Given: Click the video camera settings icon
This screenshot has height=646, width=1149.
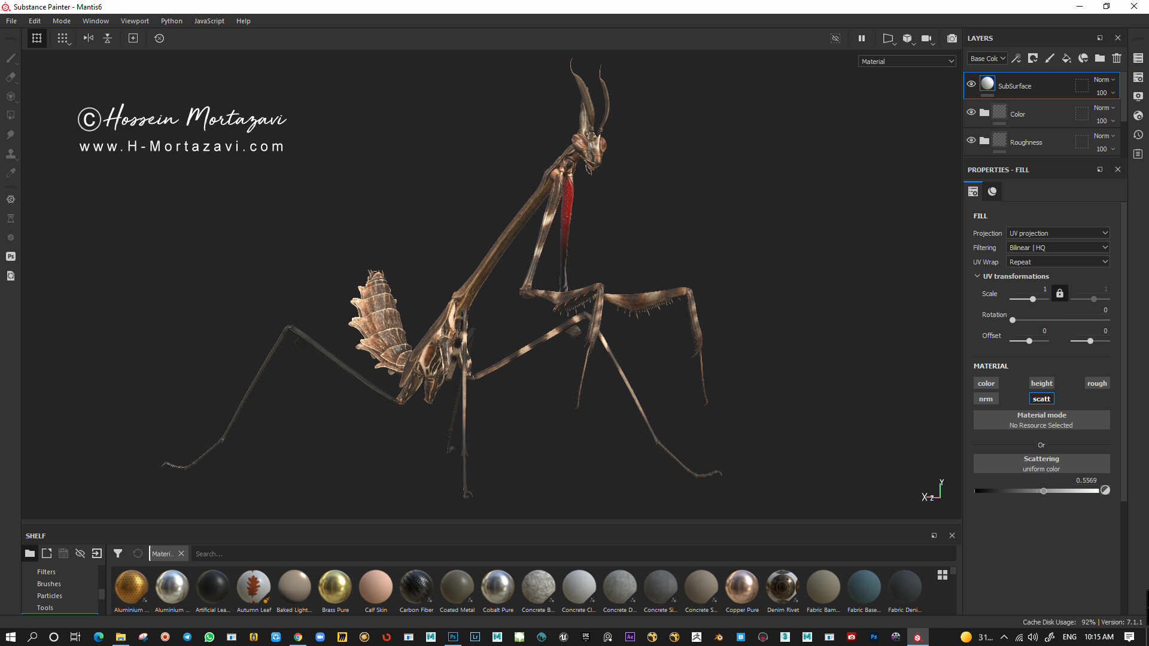Looking at the screenshot, I should [927, 38].
